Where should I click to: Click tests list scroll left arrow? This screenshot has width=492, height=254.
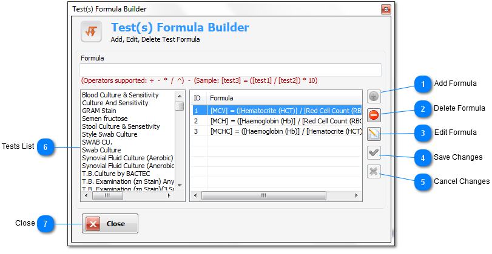(87, 195)
